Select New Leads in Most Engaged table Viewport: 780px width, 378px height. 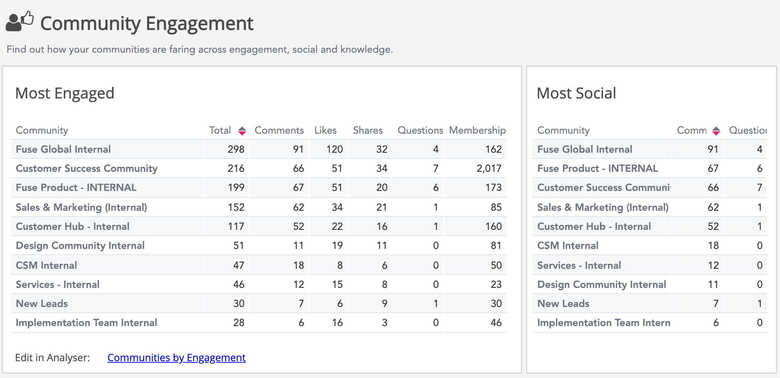[42, 304]
